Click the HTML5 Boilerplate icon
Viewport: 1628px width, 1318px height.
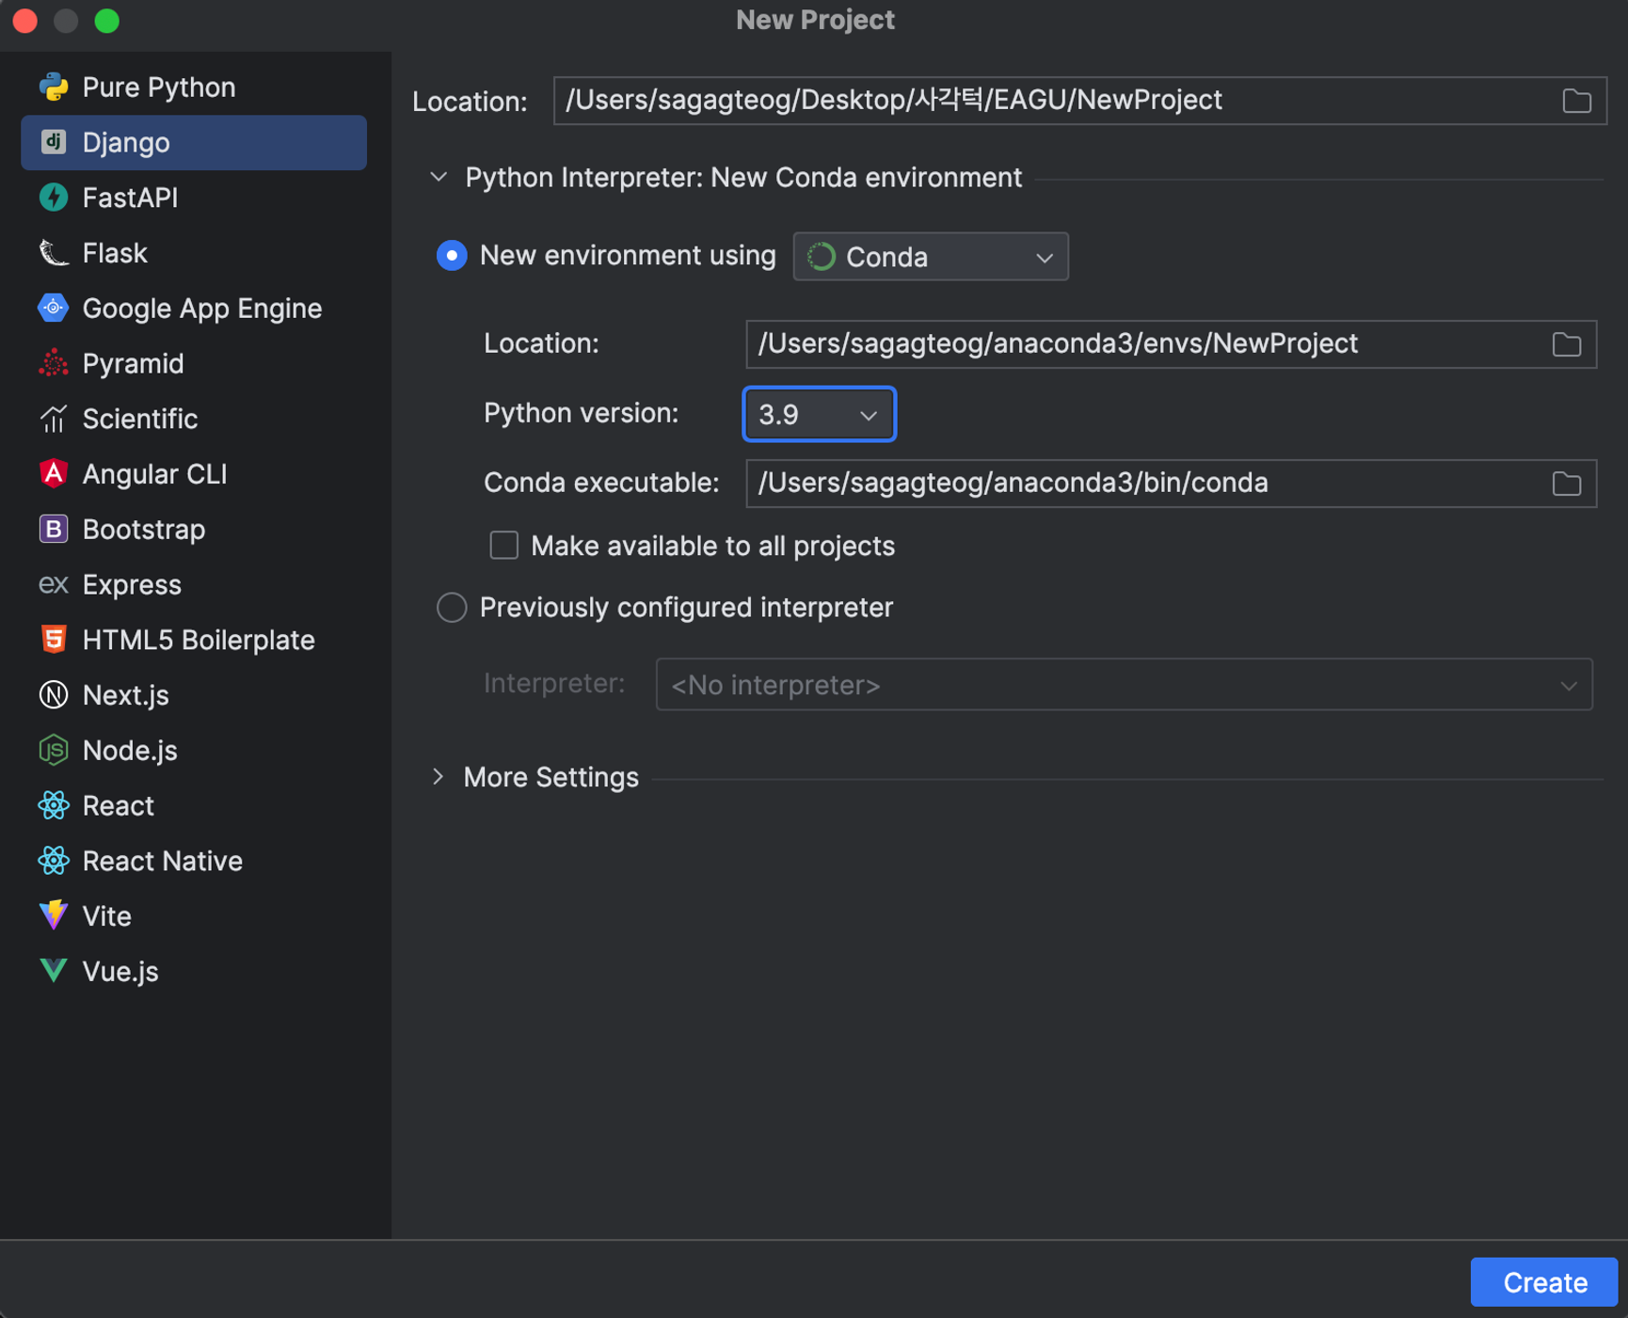(x=54, y=640)
